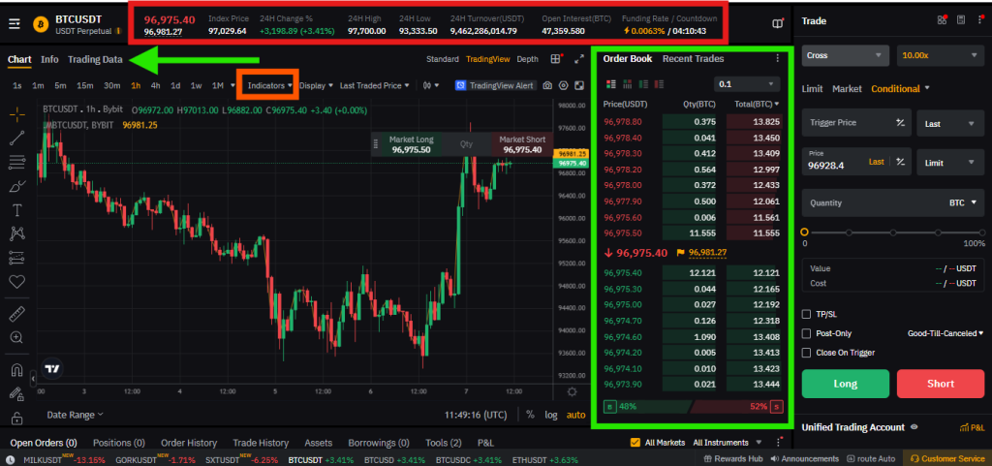Open the BTC quantity unit dropdown
Viewport: 992px width, 466px height.
pos(962,202)
